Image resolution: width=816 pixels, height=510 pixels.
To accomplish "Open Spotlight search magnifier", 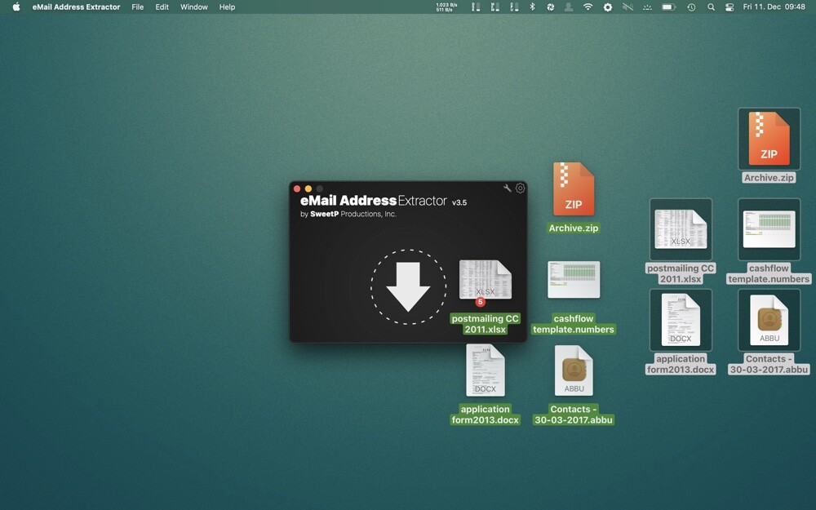I will pyautogui.click(x=711, y=7).
